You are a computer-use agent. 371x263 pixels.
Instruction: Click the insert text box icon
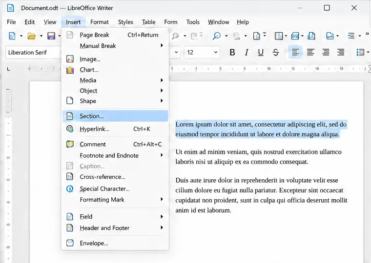coord(311,36)
